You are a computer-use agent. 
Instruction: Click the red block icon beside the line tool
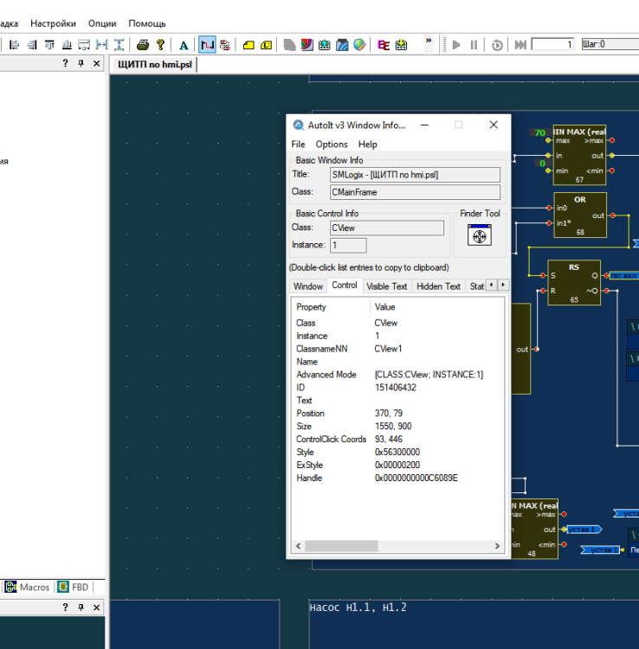tap(225, 45)
